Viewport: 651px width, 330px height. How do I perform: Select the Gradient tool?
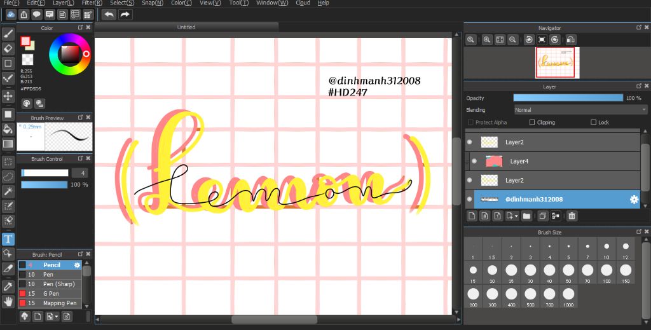click(8, 144)
